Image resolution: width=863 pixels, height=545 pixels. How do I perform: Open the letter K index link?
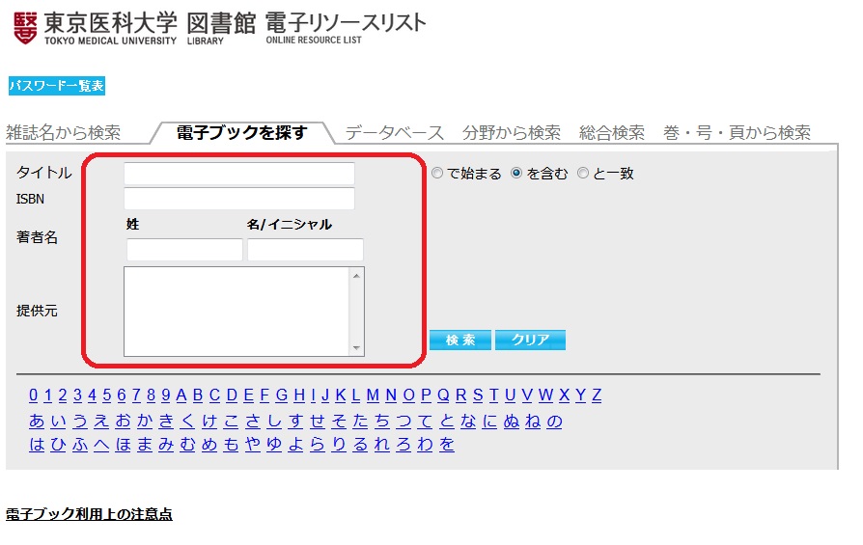[x=341, y=395]
